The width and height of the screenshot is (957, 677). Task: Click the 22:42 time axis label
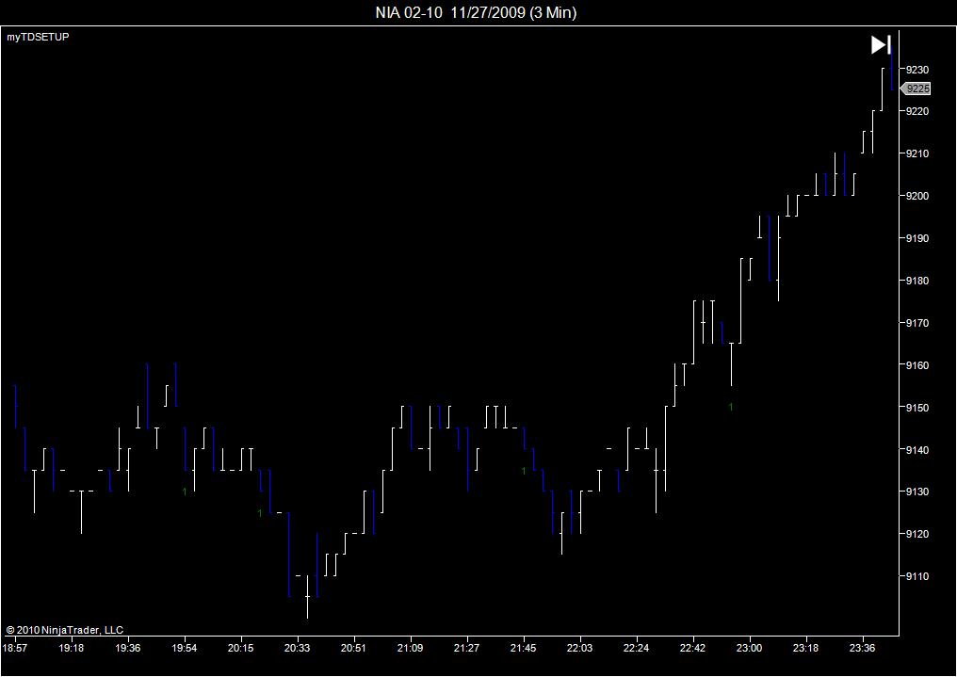692,648
